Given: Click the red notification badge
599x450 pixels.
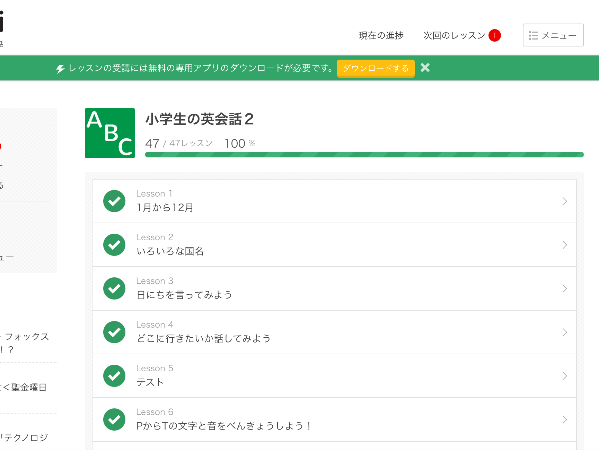Looking at the screenshot, I should tap(494, 35).
